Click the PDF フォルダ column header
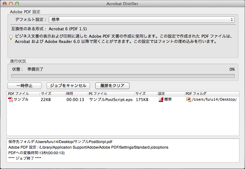Screen dimensions: 245x169 tap(212, 94)
